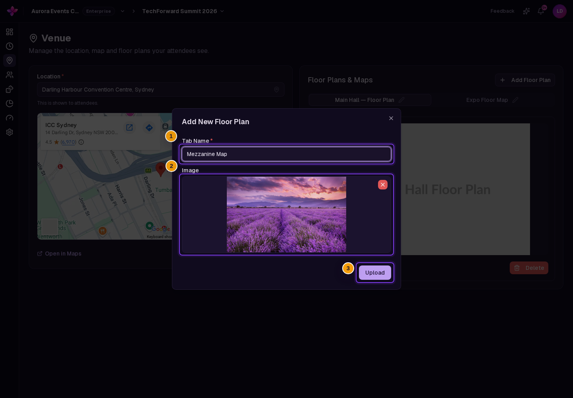Close the Add New Floor Plan dialog
The height and width of the screenshot is (398, 573).
point(391,118)
